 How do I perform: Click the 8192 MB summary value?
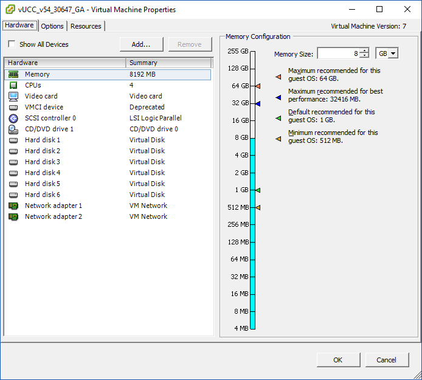[143, 75]
